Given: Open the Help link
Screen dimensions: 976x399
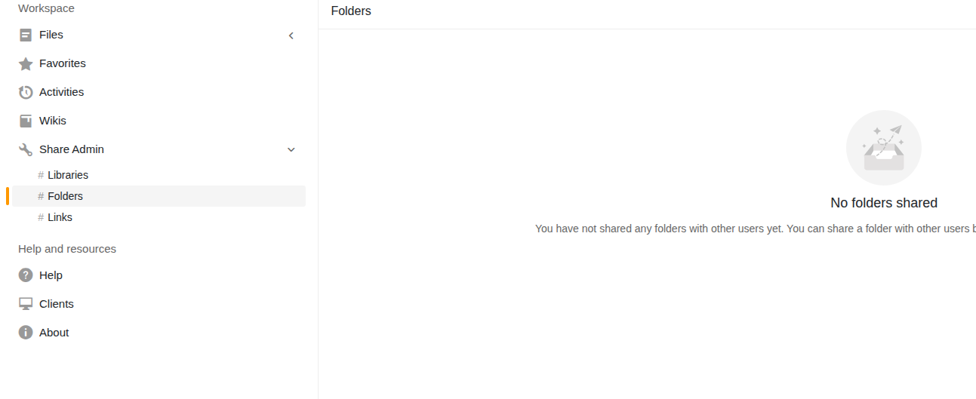Looking at the screenshot, I should click(x=51, y=275).
